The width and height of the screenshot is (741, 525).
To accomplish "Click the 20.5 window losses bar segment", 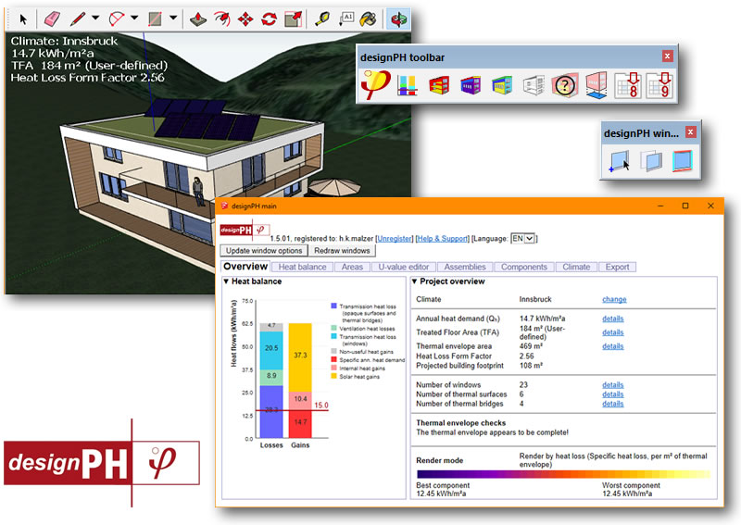I will point(271,350).
